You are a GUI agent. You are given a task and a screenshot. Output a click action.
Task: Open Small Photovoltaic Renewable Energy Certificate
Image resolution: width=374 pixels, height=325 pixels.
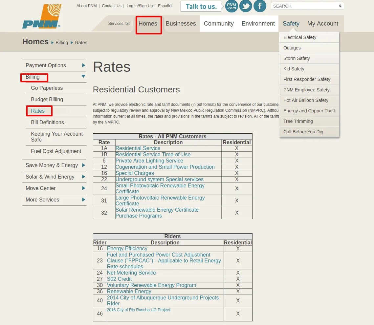pyautogui.click(x=160, y=188)
